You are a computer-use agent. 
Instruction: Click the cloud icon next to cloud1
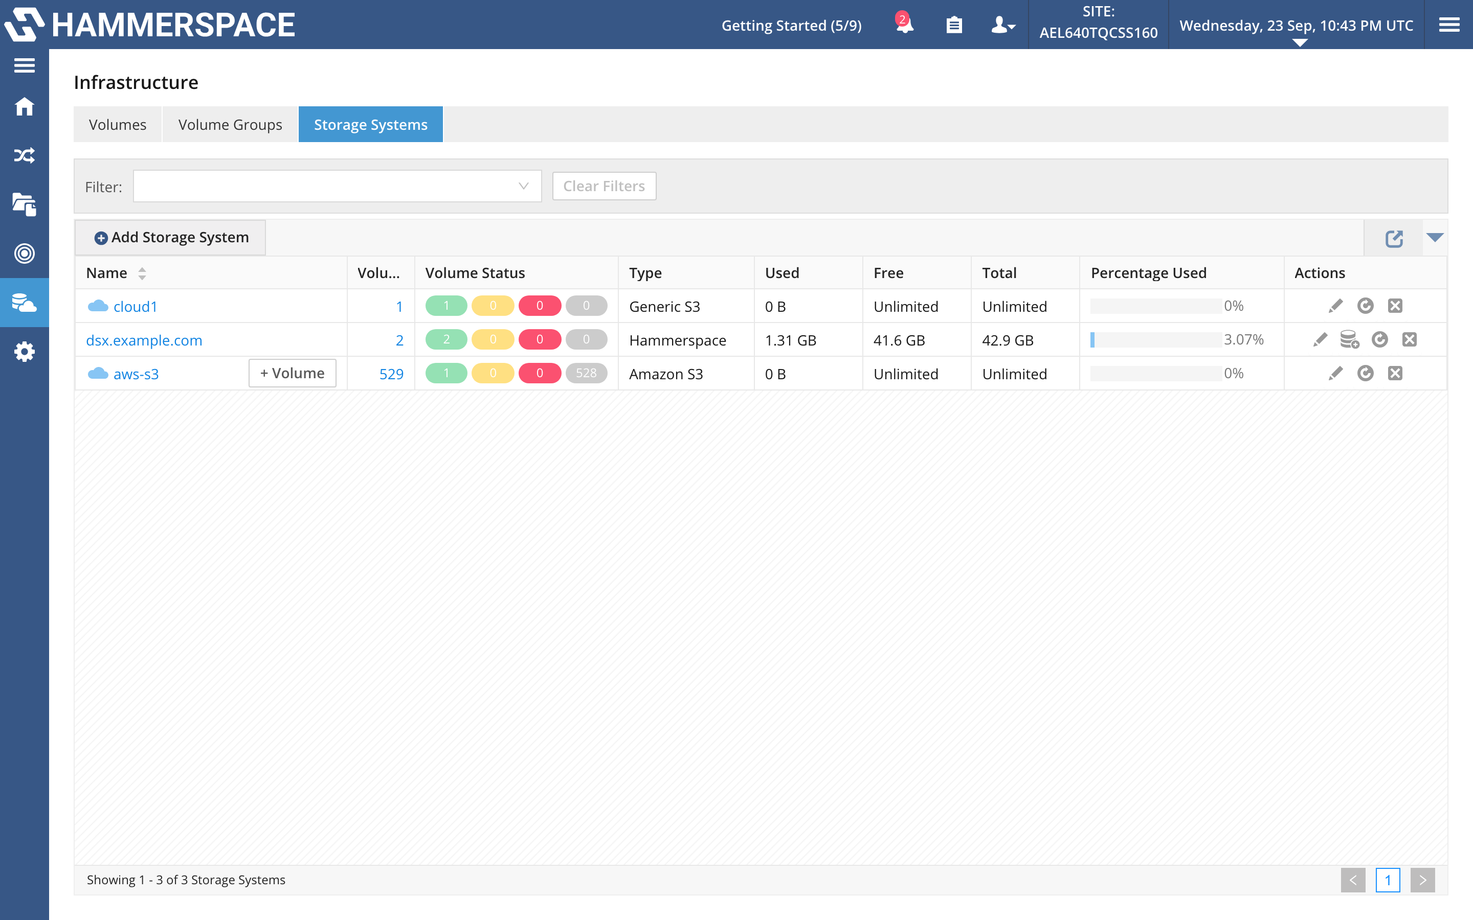97,306
